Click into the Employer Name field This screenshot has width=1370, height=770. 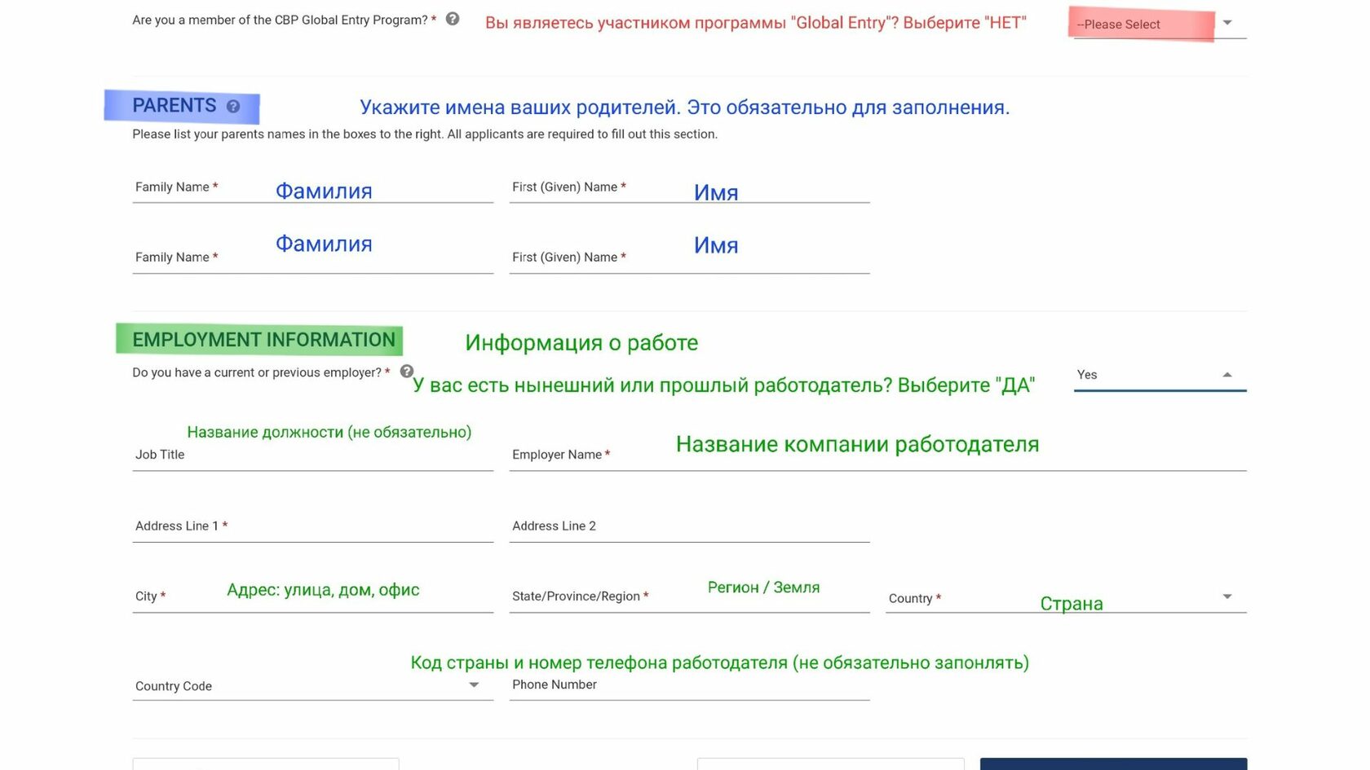click(x=877, y=455)
